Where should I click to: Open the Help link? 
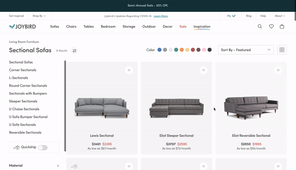tap(263, 16)
